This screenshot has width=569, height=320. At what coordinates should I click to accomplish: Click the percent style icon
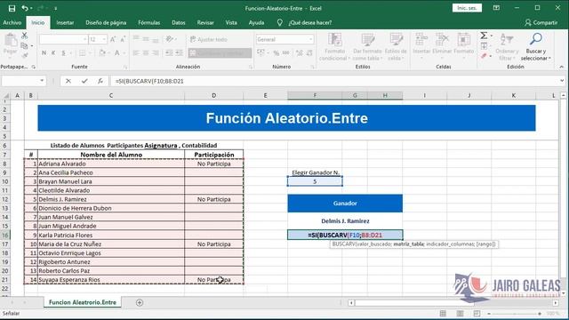click(276, 53)
